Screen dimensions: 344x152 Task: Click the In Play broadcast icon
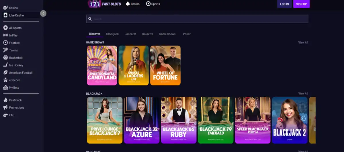click(5, 35)
